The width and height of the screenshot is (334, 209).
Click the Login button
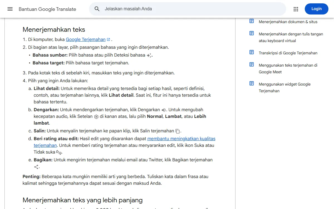(x=316, y=9)
